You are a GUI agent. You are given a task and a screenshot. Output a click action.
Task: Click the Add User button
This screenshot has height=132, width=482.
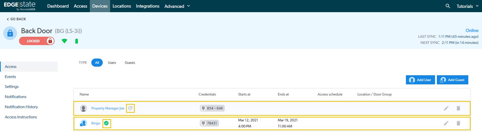pyautogui.click(x=420, y=80)
